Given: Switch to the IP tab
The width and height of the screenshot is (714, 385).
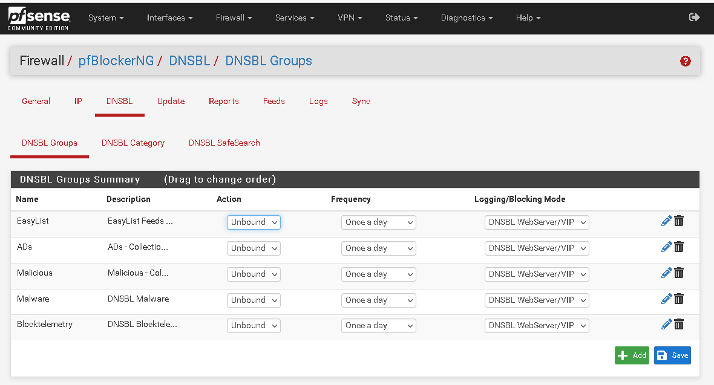Looking at the screenshot, I should 78,101.
